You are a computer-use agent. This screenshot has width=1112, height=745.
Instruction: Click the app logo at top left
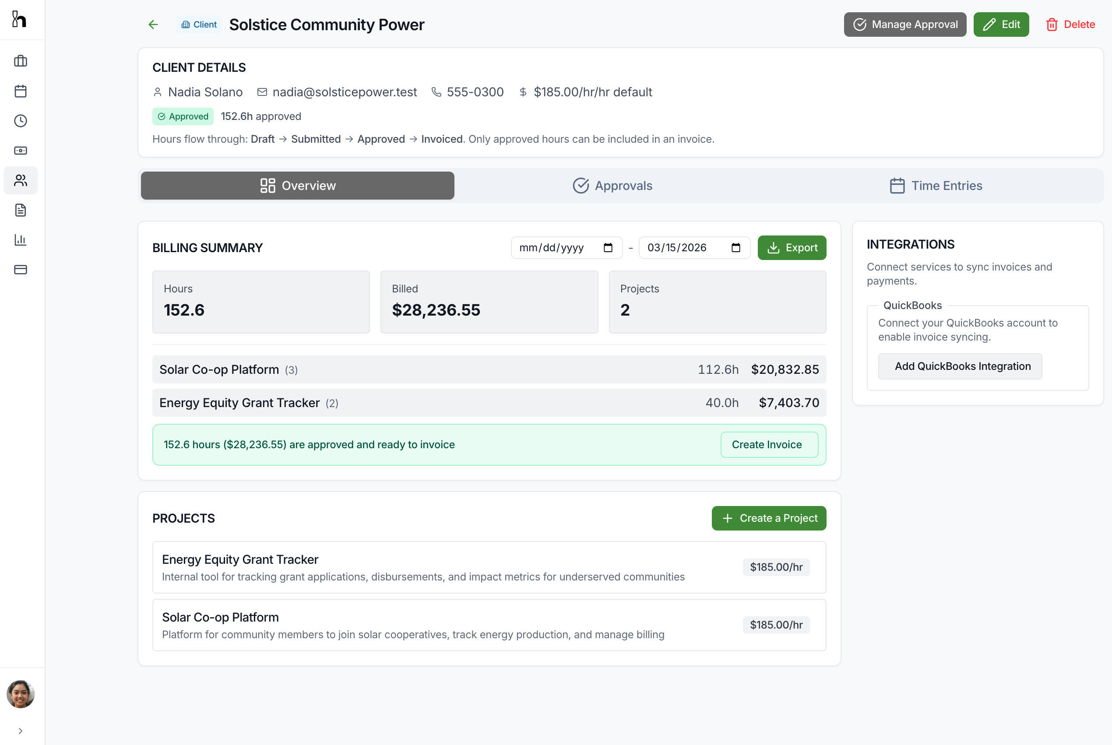click(19, 19)
